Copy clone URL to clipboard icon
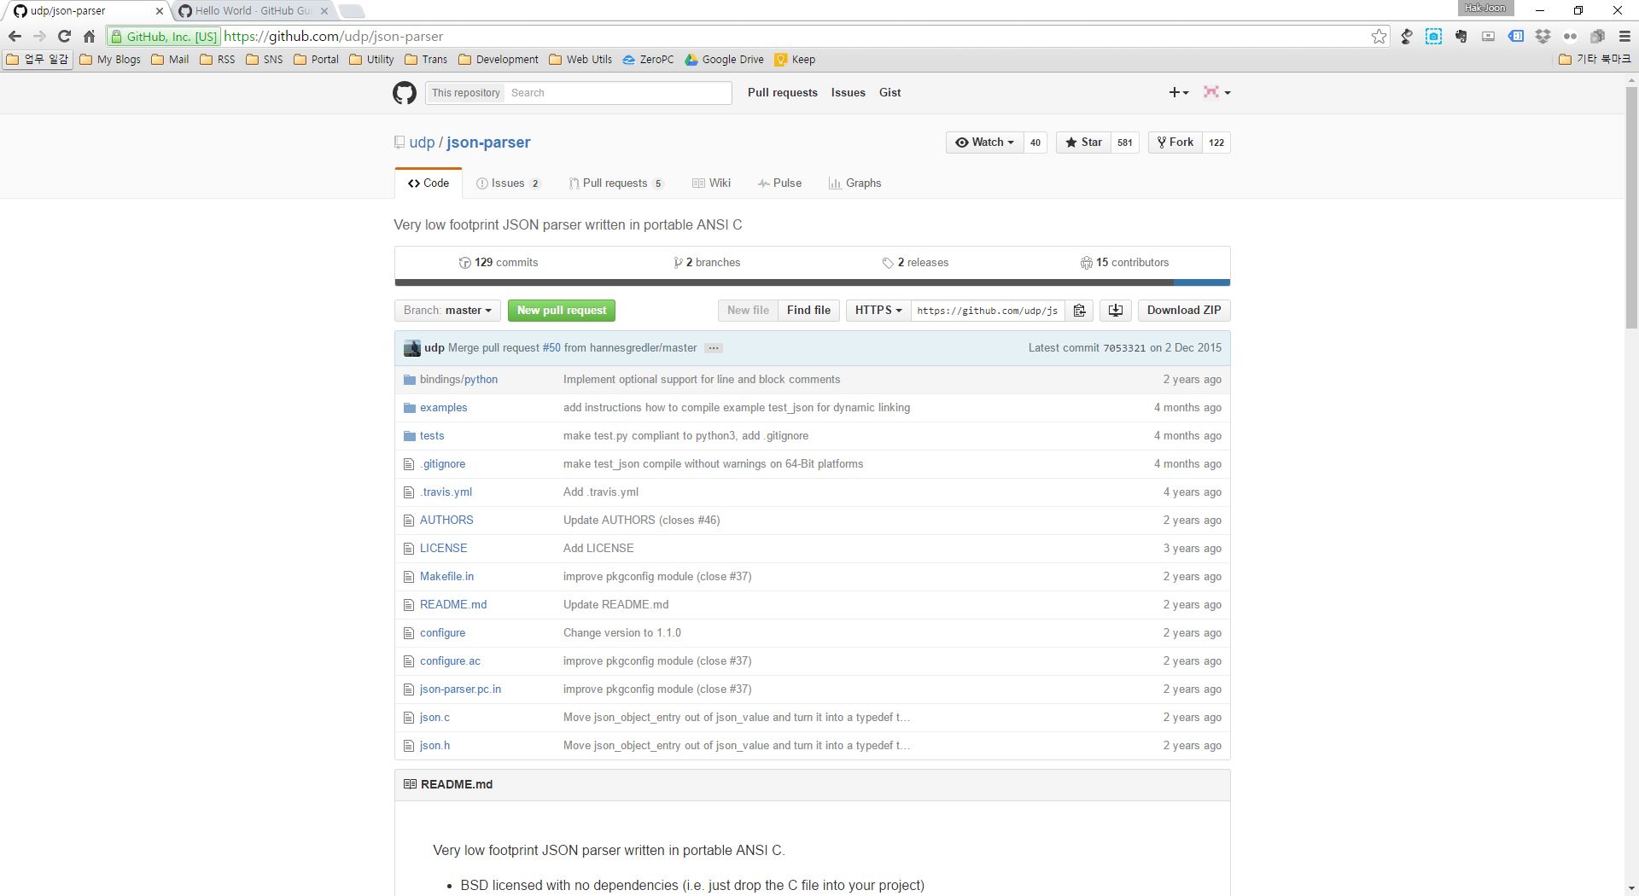The image size is (1639, 896). pyautogui.click(x=1079, y=311)
